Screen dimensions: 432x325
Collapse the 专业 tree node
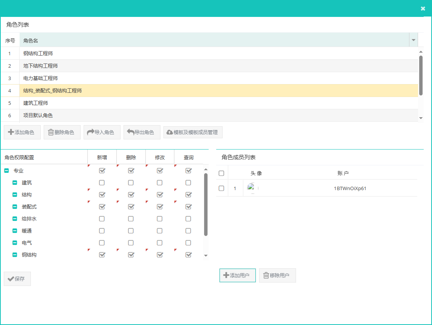pyautogui.click(x=6, y=171)
